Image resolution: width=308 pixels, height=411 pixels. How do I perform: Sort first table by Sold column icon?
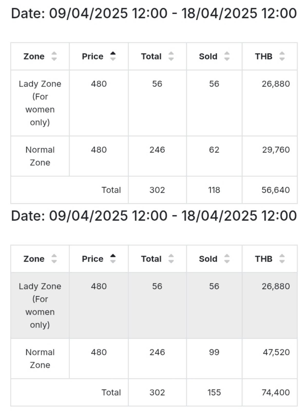[227, 56]
